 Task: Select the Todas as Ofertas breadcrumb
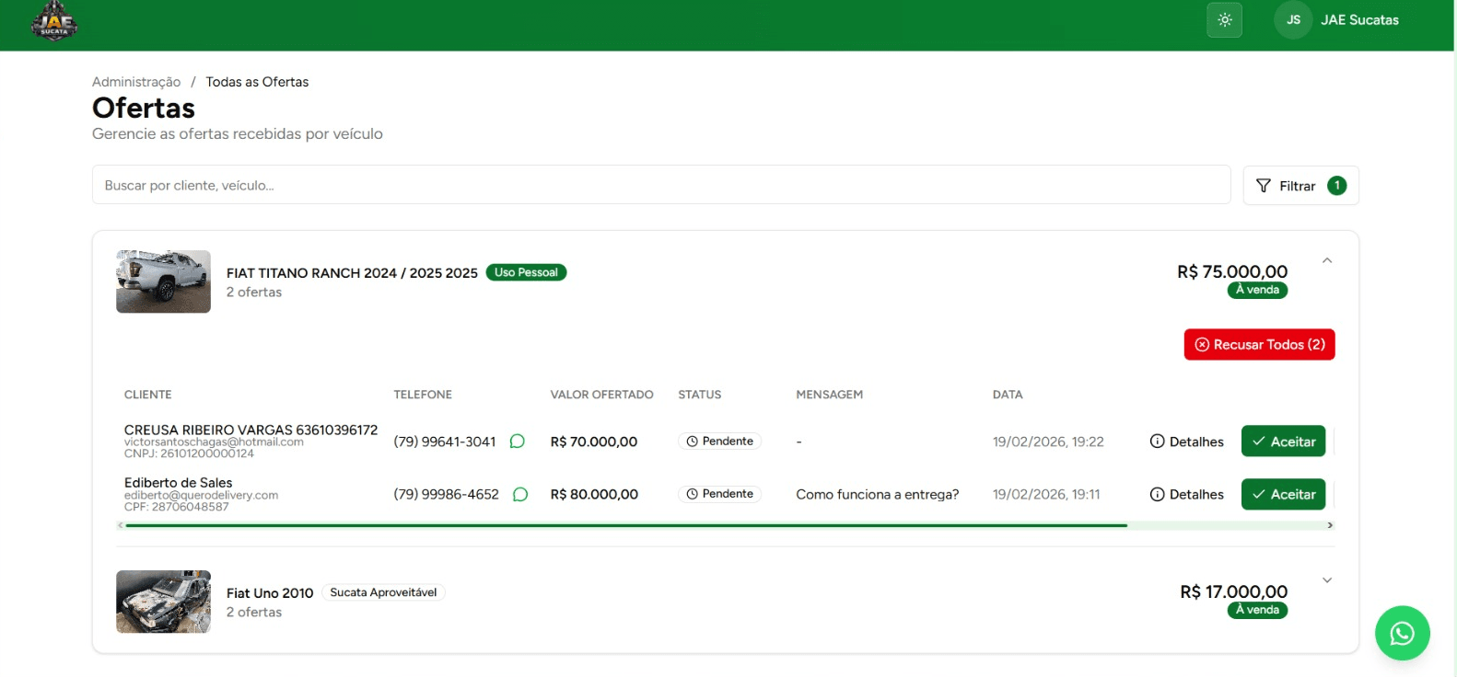(x=257, y=82)
